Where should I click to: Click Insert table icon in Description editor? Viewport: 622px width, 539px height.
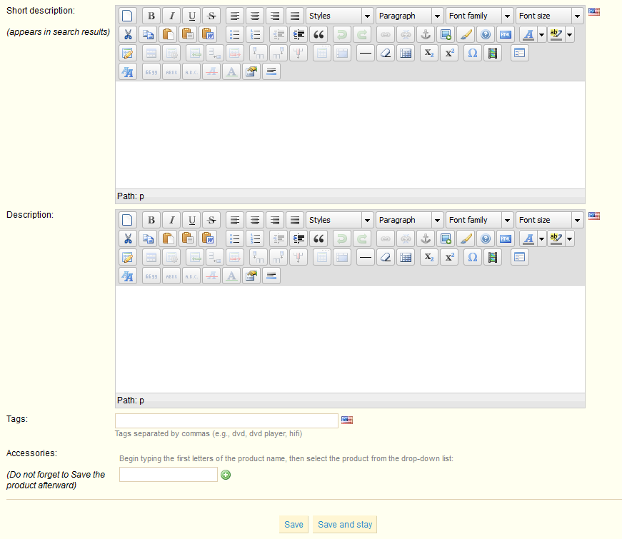[x=406, y=257]
